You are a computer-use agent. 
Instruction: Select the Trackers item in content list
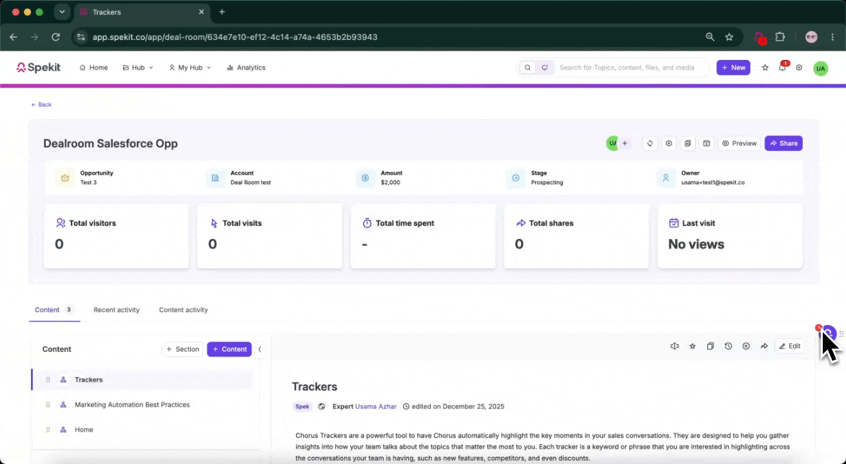pyautogui.click(x=142, y=380)
